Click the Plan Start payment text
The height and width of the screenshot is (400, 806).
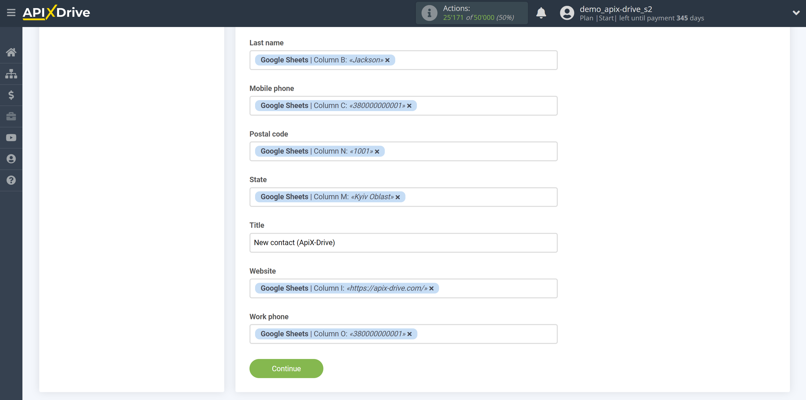pos(642,18)
